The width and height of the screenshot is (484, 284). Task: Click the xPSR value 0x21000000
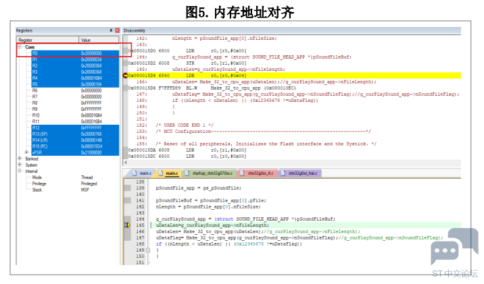point(91,152)
